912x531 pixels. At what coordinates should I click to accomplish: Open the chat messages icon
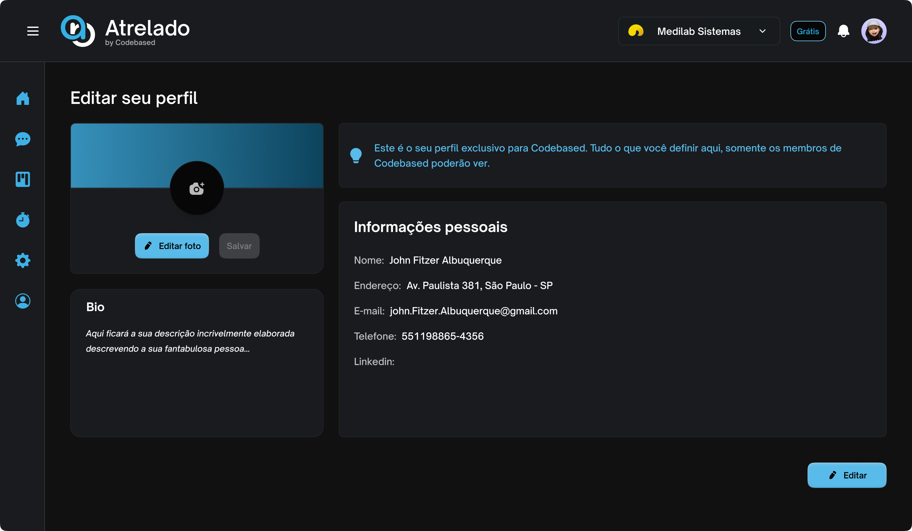22,139
